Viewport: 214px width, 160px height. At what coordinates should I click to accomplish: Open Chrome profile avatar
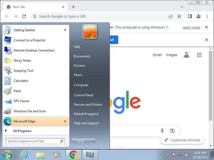(x=198, y=17)
